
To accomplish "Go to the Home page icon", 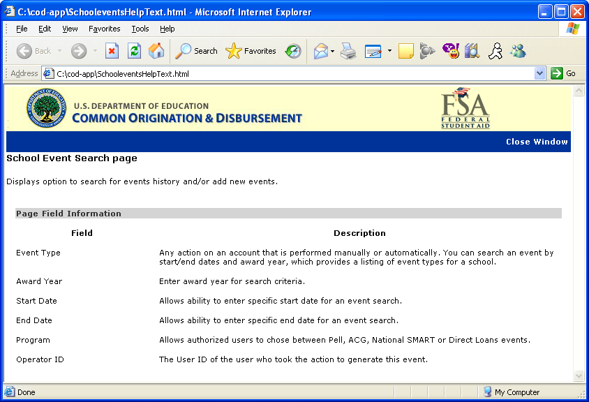I will tap(156, 51).
